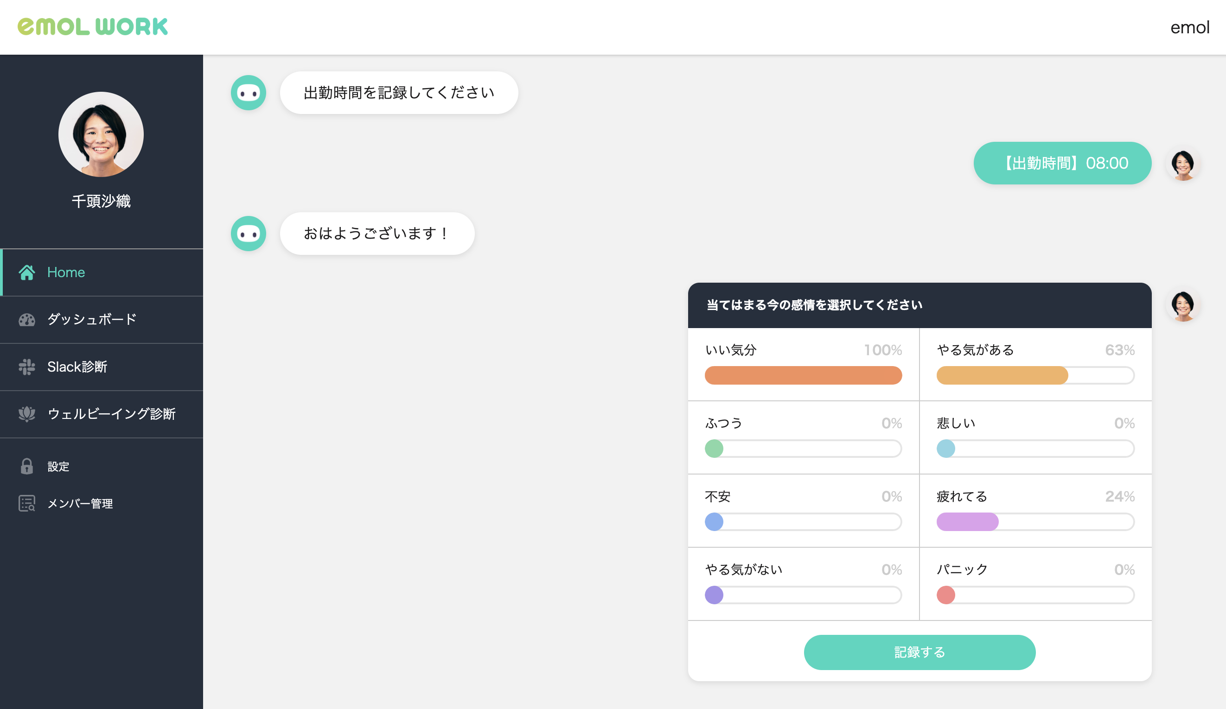
Task: Click the ふつう green slider handle
Action: 714,449
